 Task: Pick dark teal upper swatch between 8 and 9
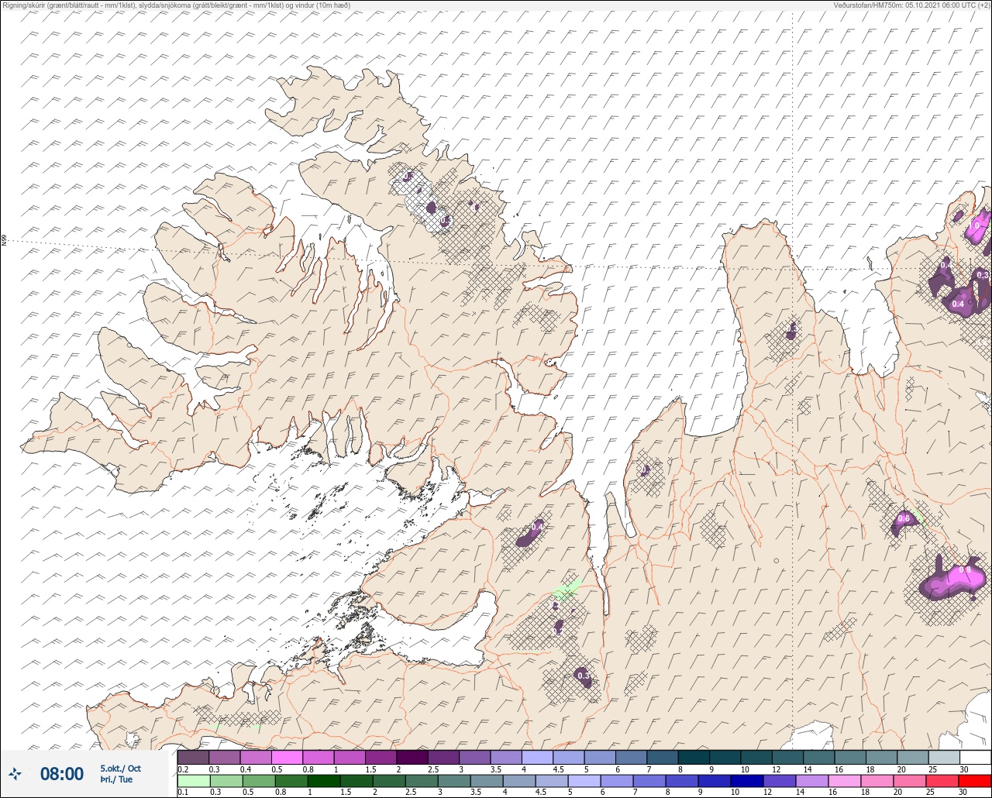coord(694,757)
